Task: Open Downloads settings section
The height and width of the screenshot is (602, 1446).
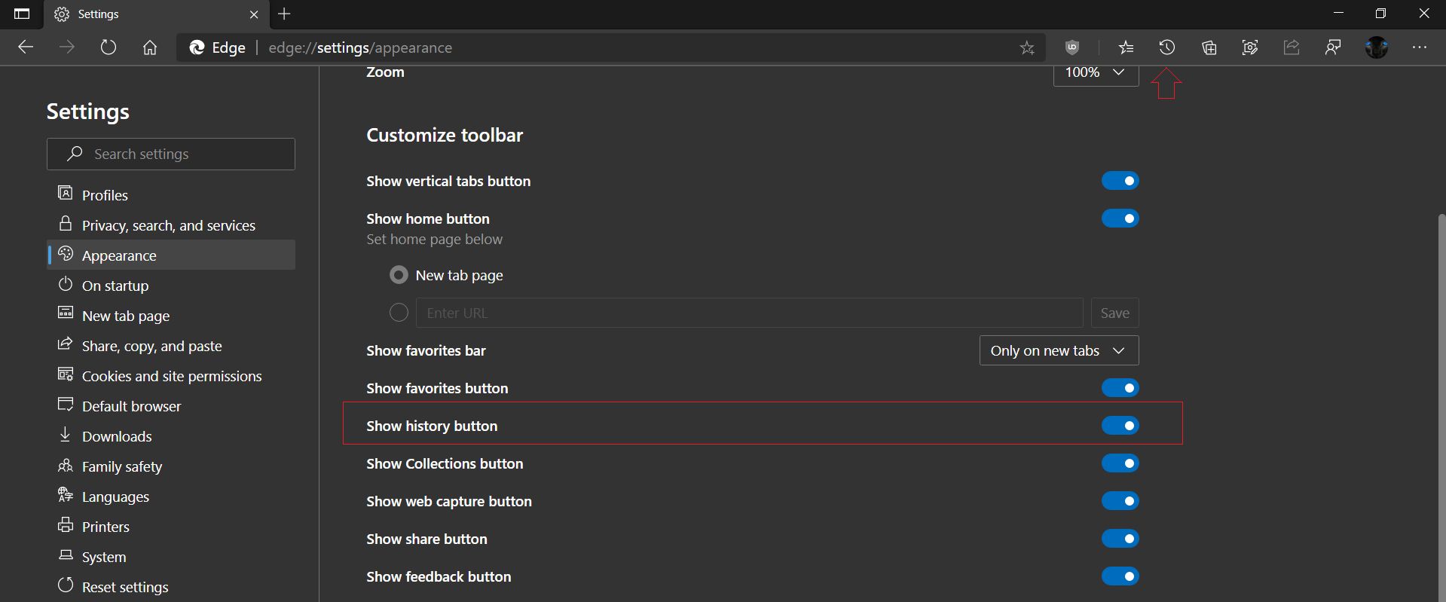Action: coord(171,436)
